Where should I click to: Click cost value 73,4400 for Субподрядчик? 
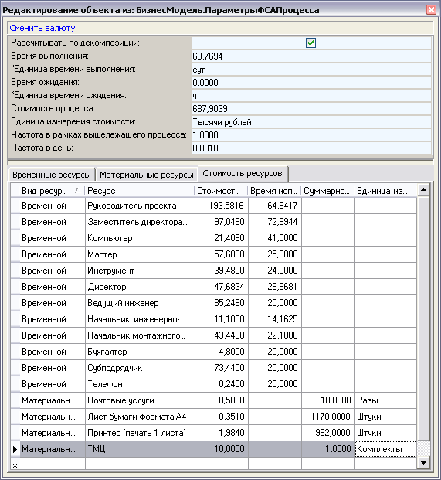pos(222,368)
